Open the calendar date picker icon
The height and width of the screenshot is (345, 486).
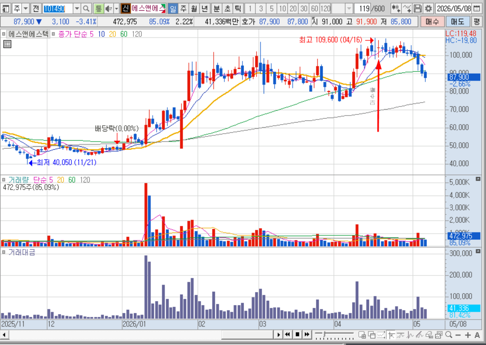(477, 9)
